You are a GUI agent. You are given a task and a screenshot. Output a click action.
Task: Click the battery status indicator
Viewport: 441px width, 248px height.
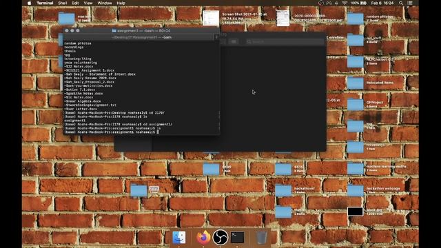pyautogui.click(x=358, y=3)
